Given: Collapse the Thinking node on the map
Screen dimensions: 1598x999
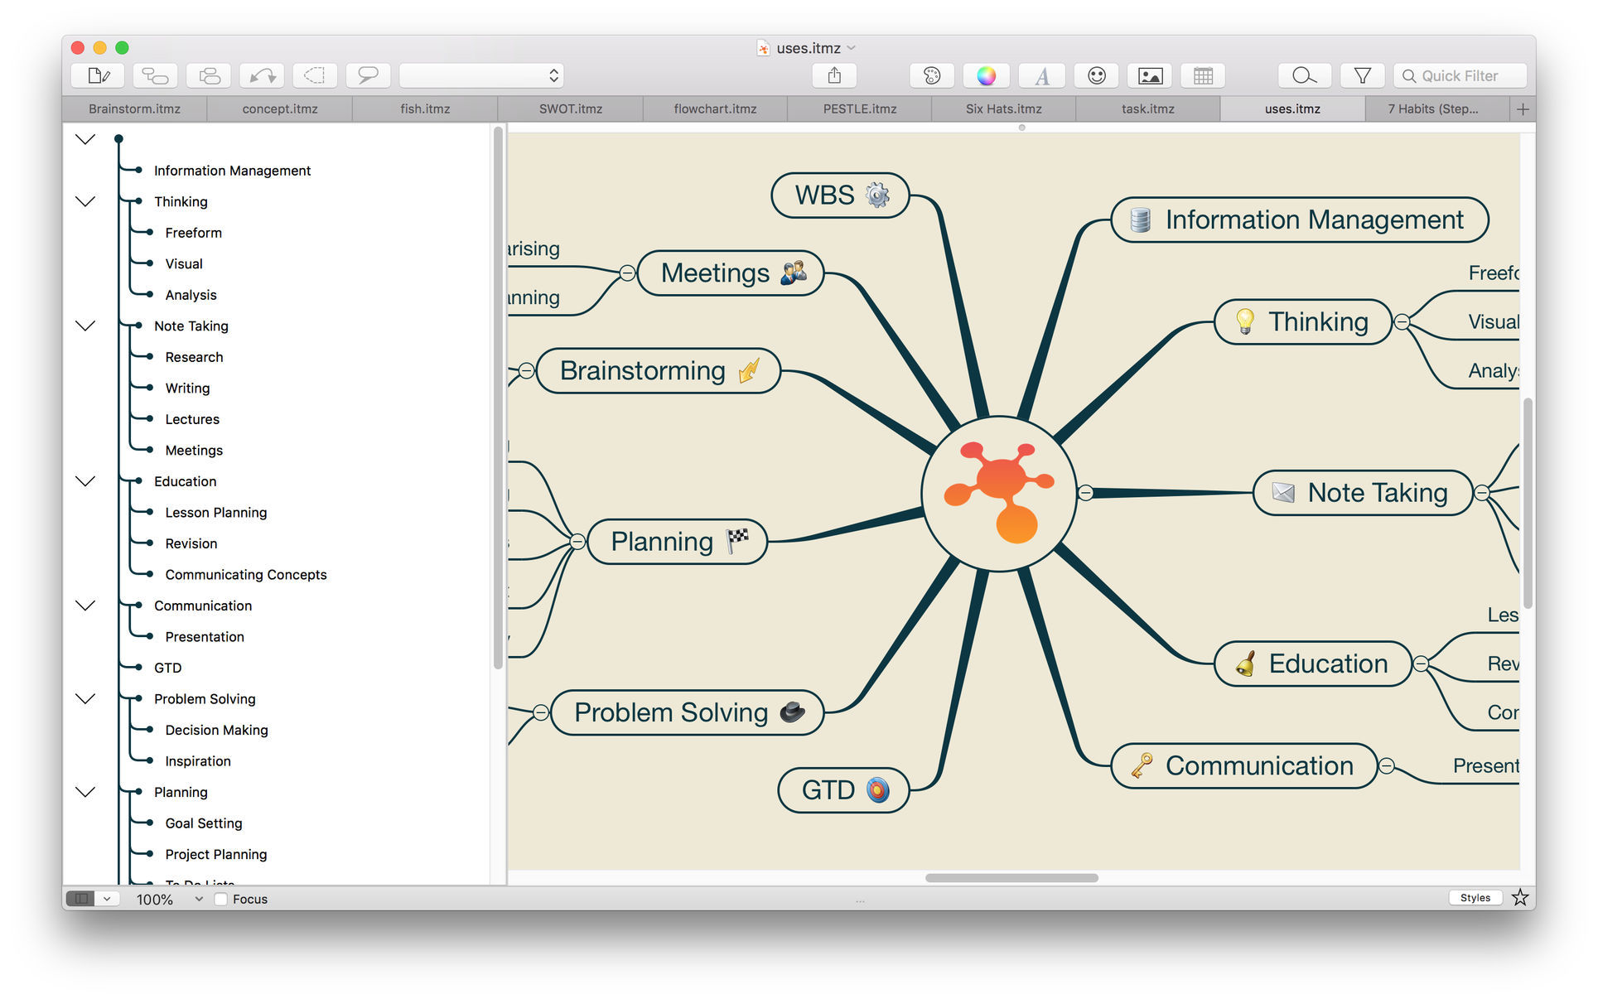Looking at the screenshot, I should (x=1402, y=322).
